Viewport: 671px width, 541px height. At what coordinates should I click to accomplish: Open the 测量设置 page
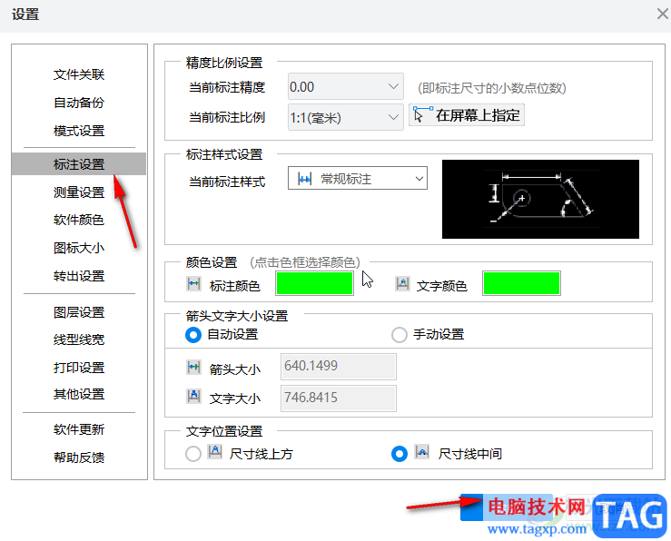pos(79,192)
